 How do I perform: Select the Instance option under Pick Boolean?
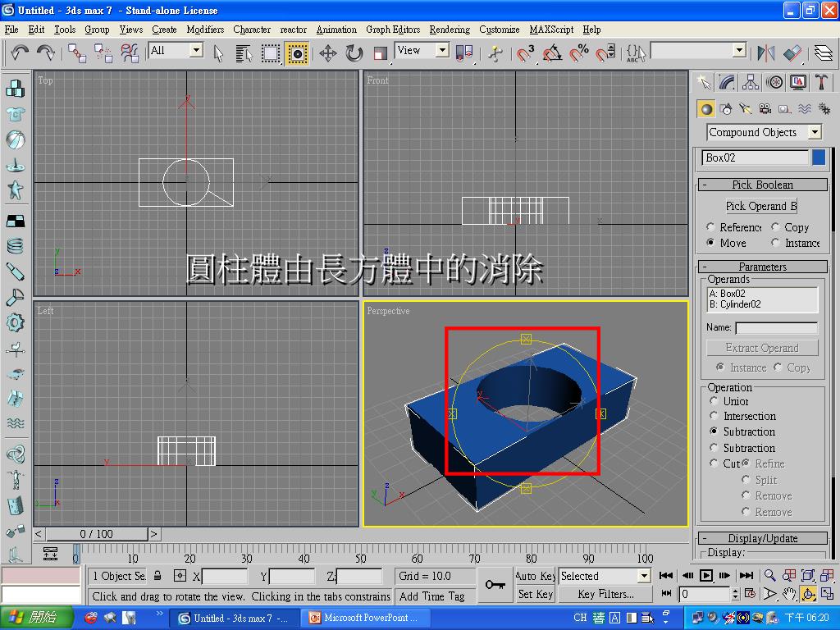pos(775,242)
